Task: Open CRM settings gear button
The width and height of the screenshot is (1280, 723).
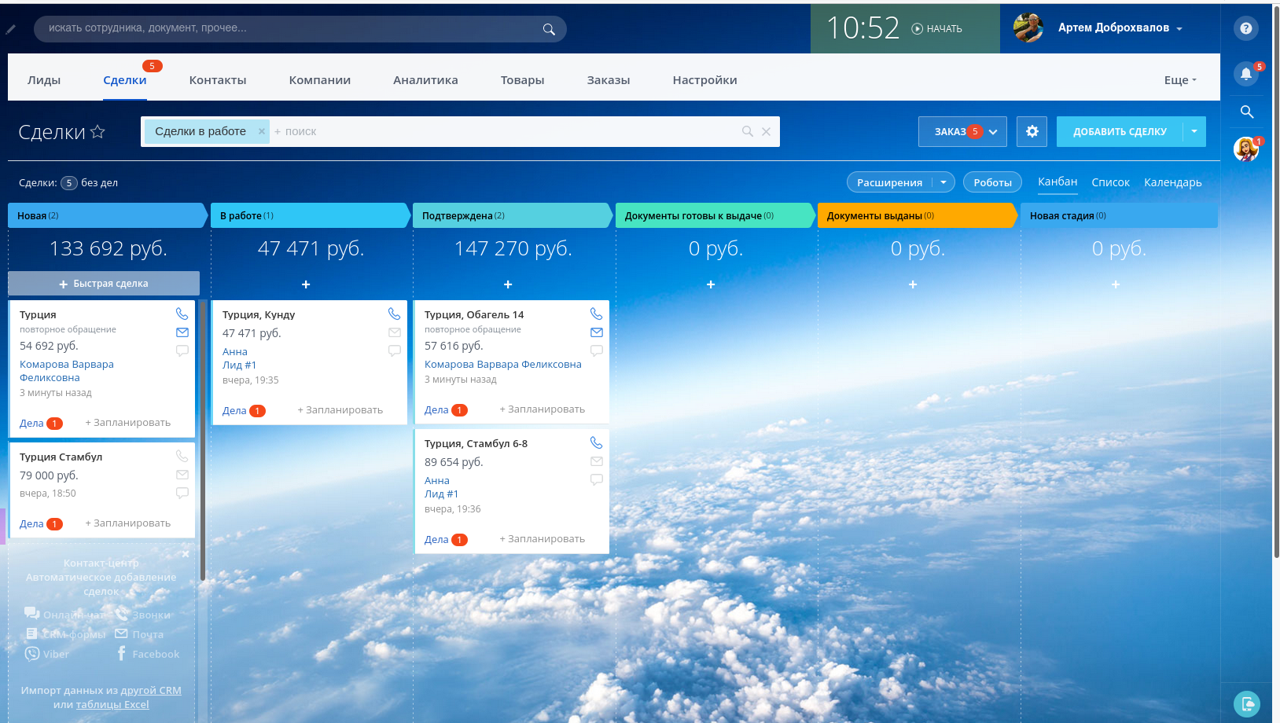Action: pyautogui.click(x=1032, y=131)
